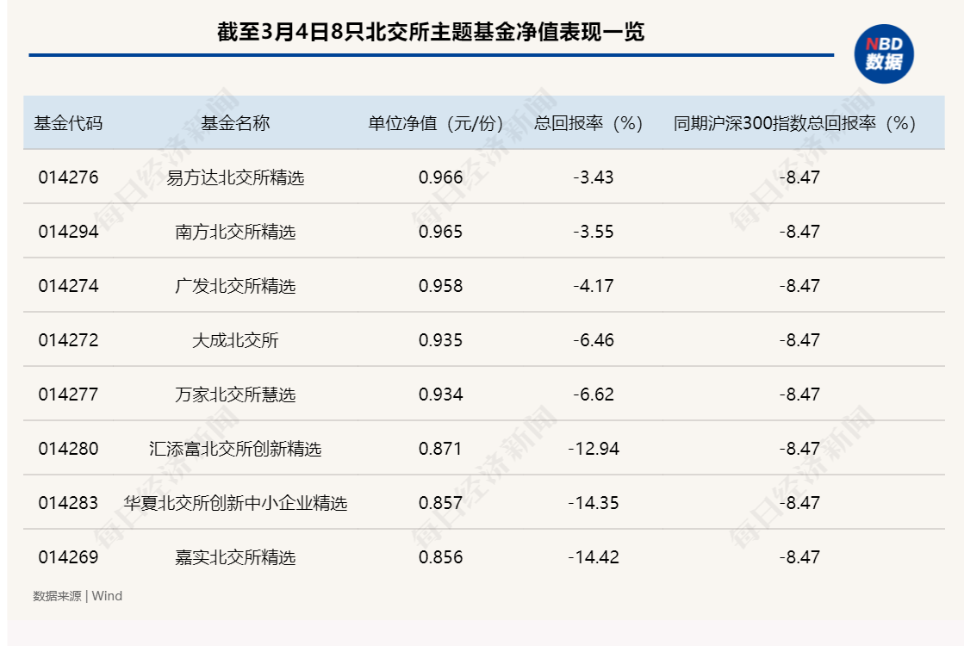Select fund name 华夏北交所创新中小企业精选
Viewport: 964px width, 646px height.
pos(235,503)
